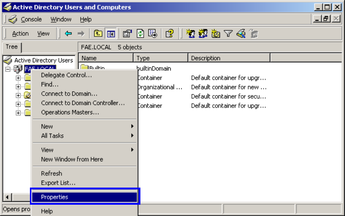345x216 pixels.
Task: Open the Console menu
Action: (31, 19)
